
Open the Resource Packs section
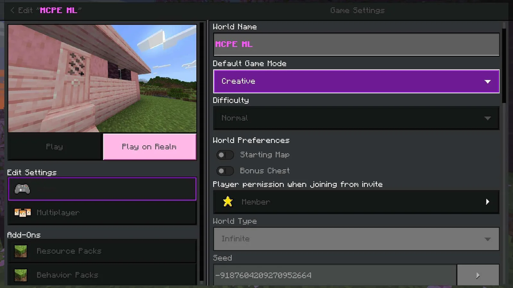(102, 251)
